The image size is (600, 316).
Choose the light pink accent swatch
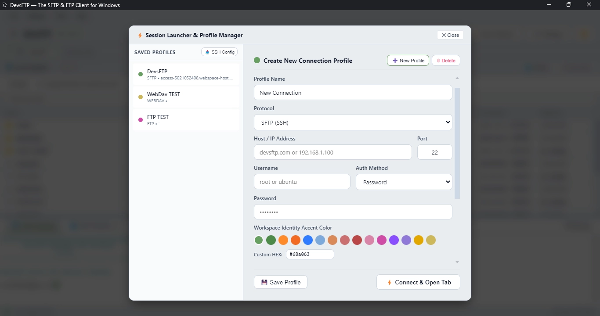369,240
